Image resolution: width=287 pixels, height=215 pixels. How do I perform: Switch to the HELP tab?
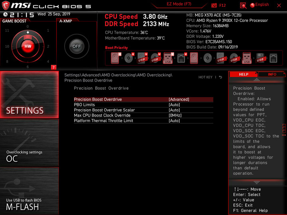[244, 74]
